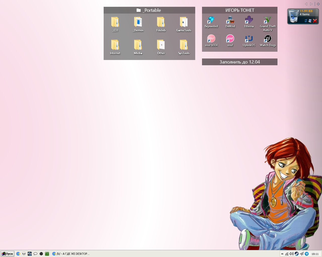This screenshot has width=322, height=257.
Task: Launch the UplinkOS shortcut
Action: pyautogui.click(x=249, y=41)
